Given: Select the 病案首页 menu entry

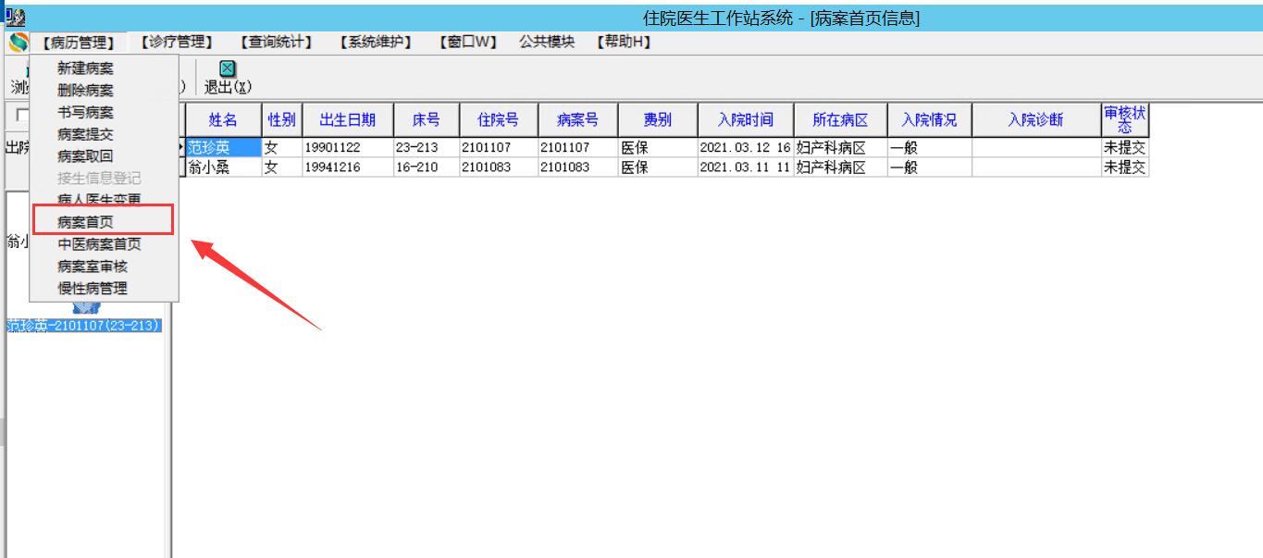Looking at the screenshot, I should pyautogui.click(x=85, y=222).
